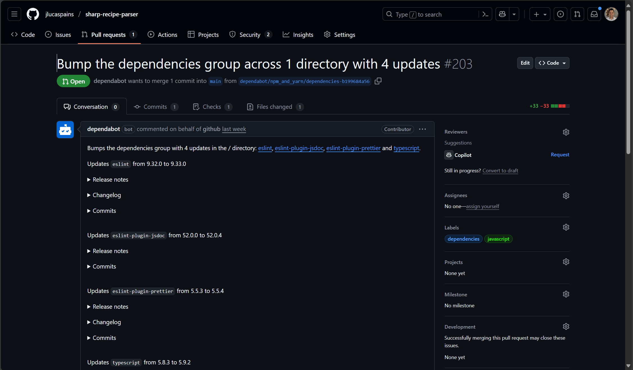The image size is (633, 370).
Task: Open the Security tab
Action: point(251,35)
